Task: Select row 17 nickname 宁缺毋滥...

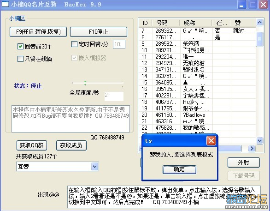Action: tap(197, 96)
